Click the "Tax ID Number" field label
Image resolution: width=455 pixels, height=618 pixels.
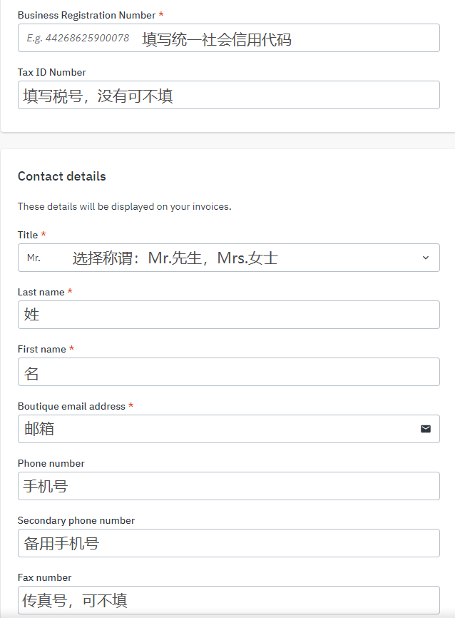click(51, 72)
